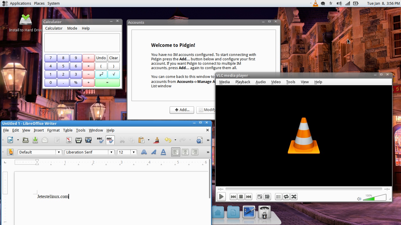
Task: Open Styles and Formatting icon in Writer
Action: (x=10, y=152)
